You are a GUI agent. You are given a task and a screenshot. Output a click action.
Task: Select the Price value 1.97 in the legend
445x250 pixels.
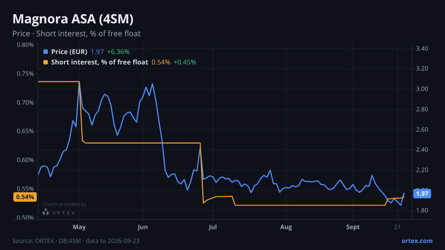97,52
